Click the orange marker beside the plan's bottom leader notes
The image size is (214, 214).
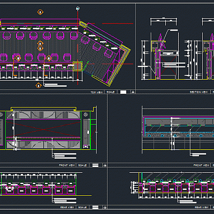pyautogui.click(x=39, y=86)
